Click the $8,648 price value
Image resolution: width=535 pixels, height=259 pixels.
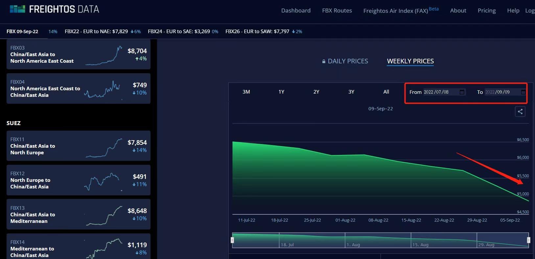click(x=137, y=211)
